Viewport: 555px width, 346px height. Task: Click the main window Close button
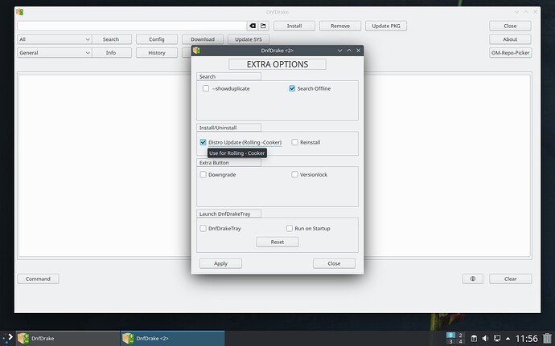click(510, 26)
